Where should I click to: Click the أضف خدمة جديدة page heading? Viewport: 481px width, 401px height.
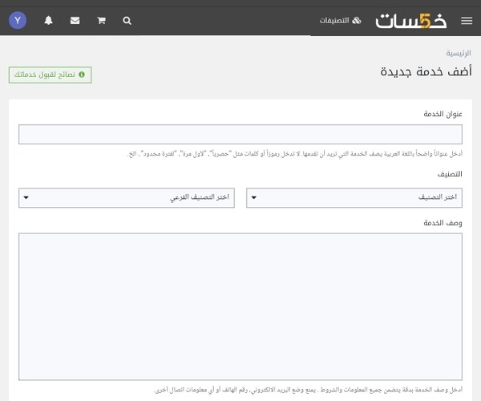(426, 71)
